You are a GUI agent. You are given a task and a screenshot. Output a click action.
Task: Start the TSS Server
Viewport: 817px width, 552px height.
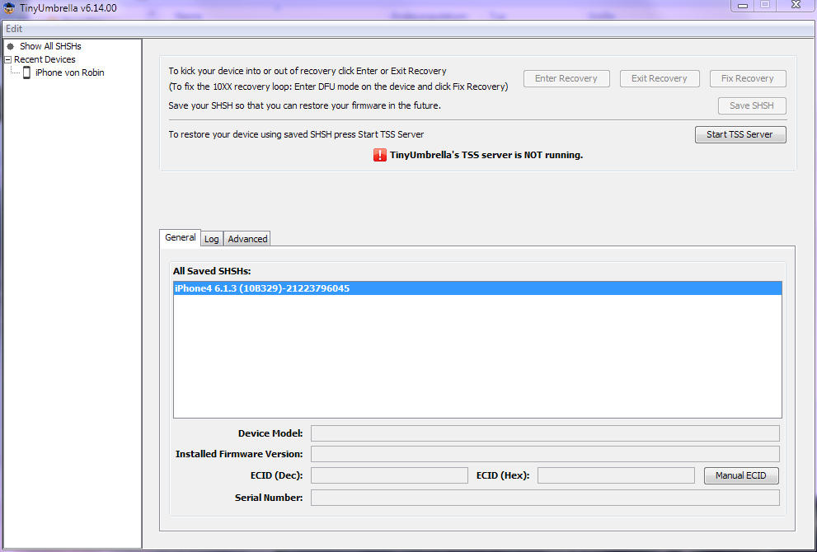[740, 134]
